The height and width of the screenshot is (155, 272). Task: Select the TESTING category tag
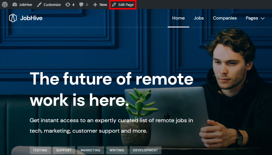(40, 150)
